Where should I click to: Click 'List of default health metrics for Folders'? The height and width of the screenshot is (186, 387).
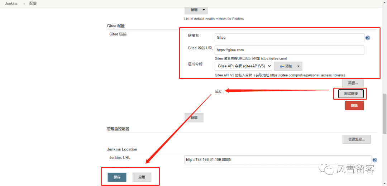[x=214, y=19]
